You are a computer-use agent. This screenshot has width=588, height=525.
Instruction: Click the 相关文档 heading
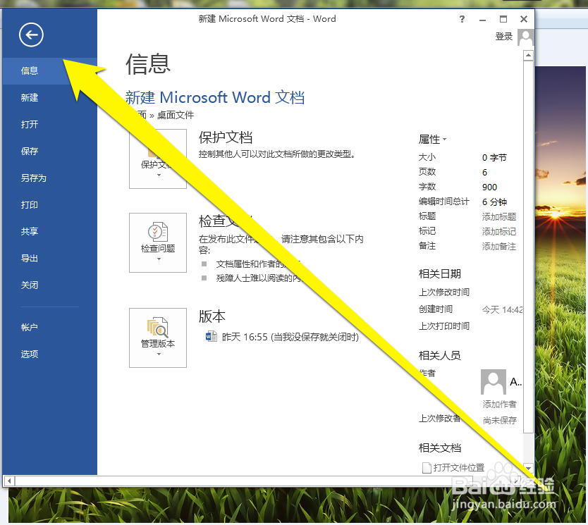(440, 447)
